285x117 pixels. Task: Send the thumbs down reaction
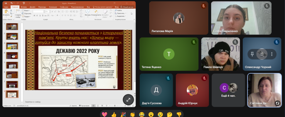point(179,114)
